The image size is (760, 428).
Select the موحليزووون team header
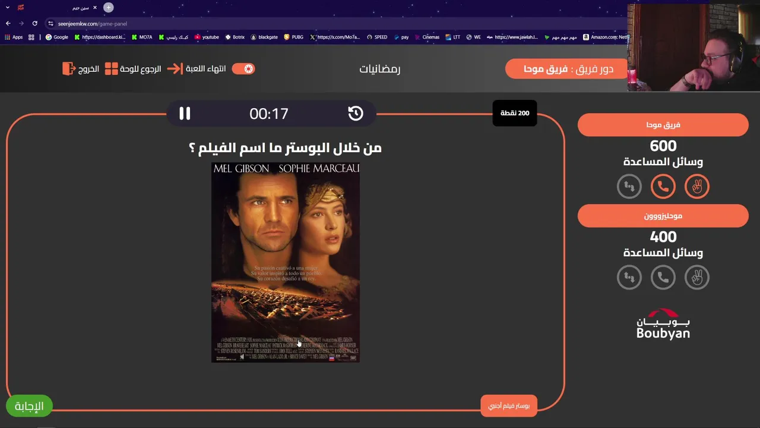[x=663, y=216]
